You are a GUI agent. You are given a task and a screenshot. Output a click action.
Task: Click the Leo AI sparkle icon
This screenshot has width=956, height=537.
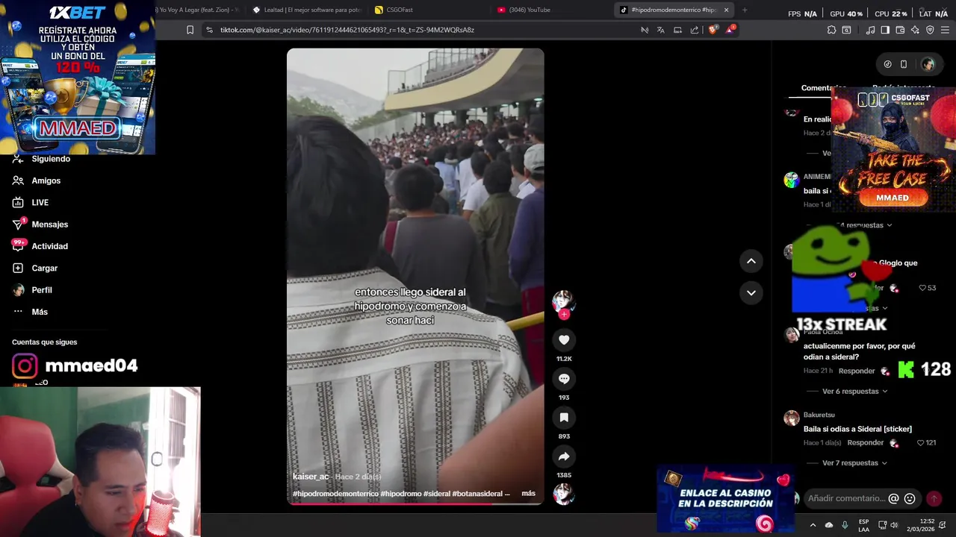pos(915,30)
